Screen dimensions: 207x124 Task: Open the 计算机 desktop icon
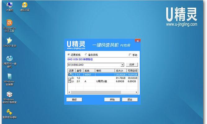point(10,5)
